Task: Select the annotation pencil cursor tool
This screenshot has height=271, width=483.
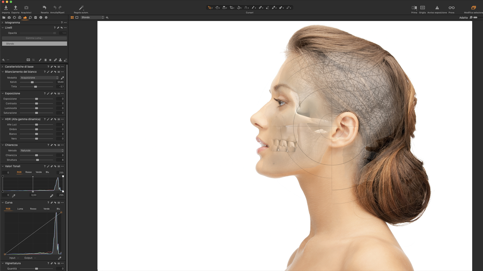Action: click(x=288, y=8)
